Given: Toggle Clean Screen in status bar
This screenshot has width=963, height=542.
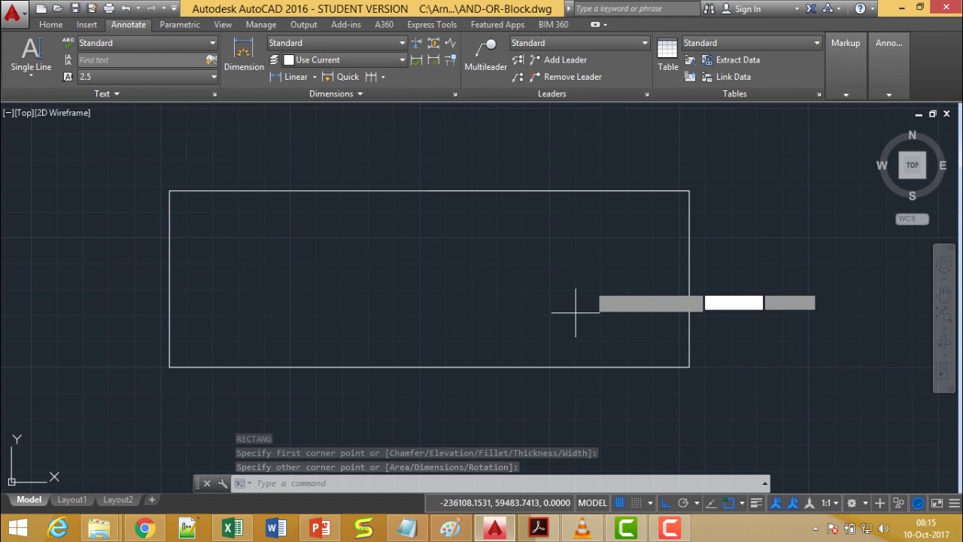Looking at the screenshot, I should point(937,503).
